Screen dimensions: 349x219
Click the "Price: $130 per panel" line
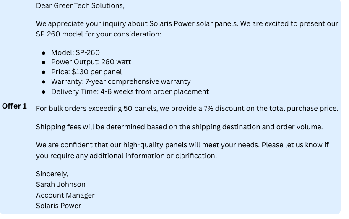[x=86, y=72]
